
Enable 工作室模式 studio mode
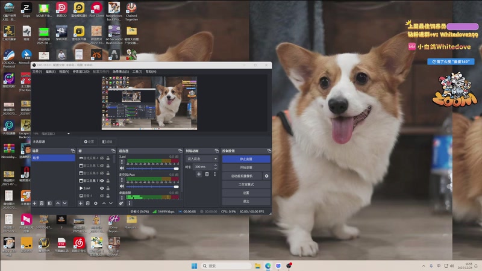[246, 184]
